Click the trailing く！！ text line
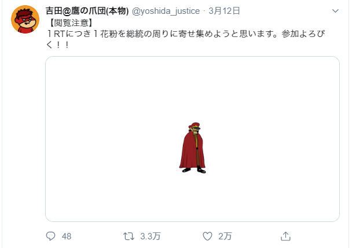The height and width of the screenshot is (248, 356). [58, 45]
